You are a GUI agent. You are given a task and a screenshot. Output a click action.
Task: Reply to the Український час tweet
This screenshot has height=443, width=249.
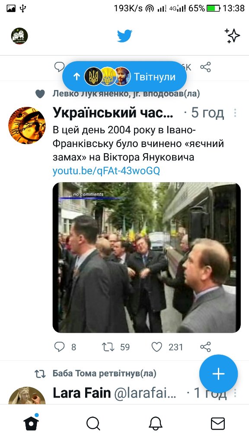pos(60,347)
